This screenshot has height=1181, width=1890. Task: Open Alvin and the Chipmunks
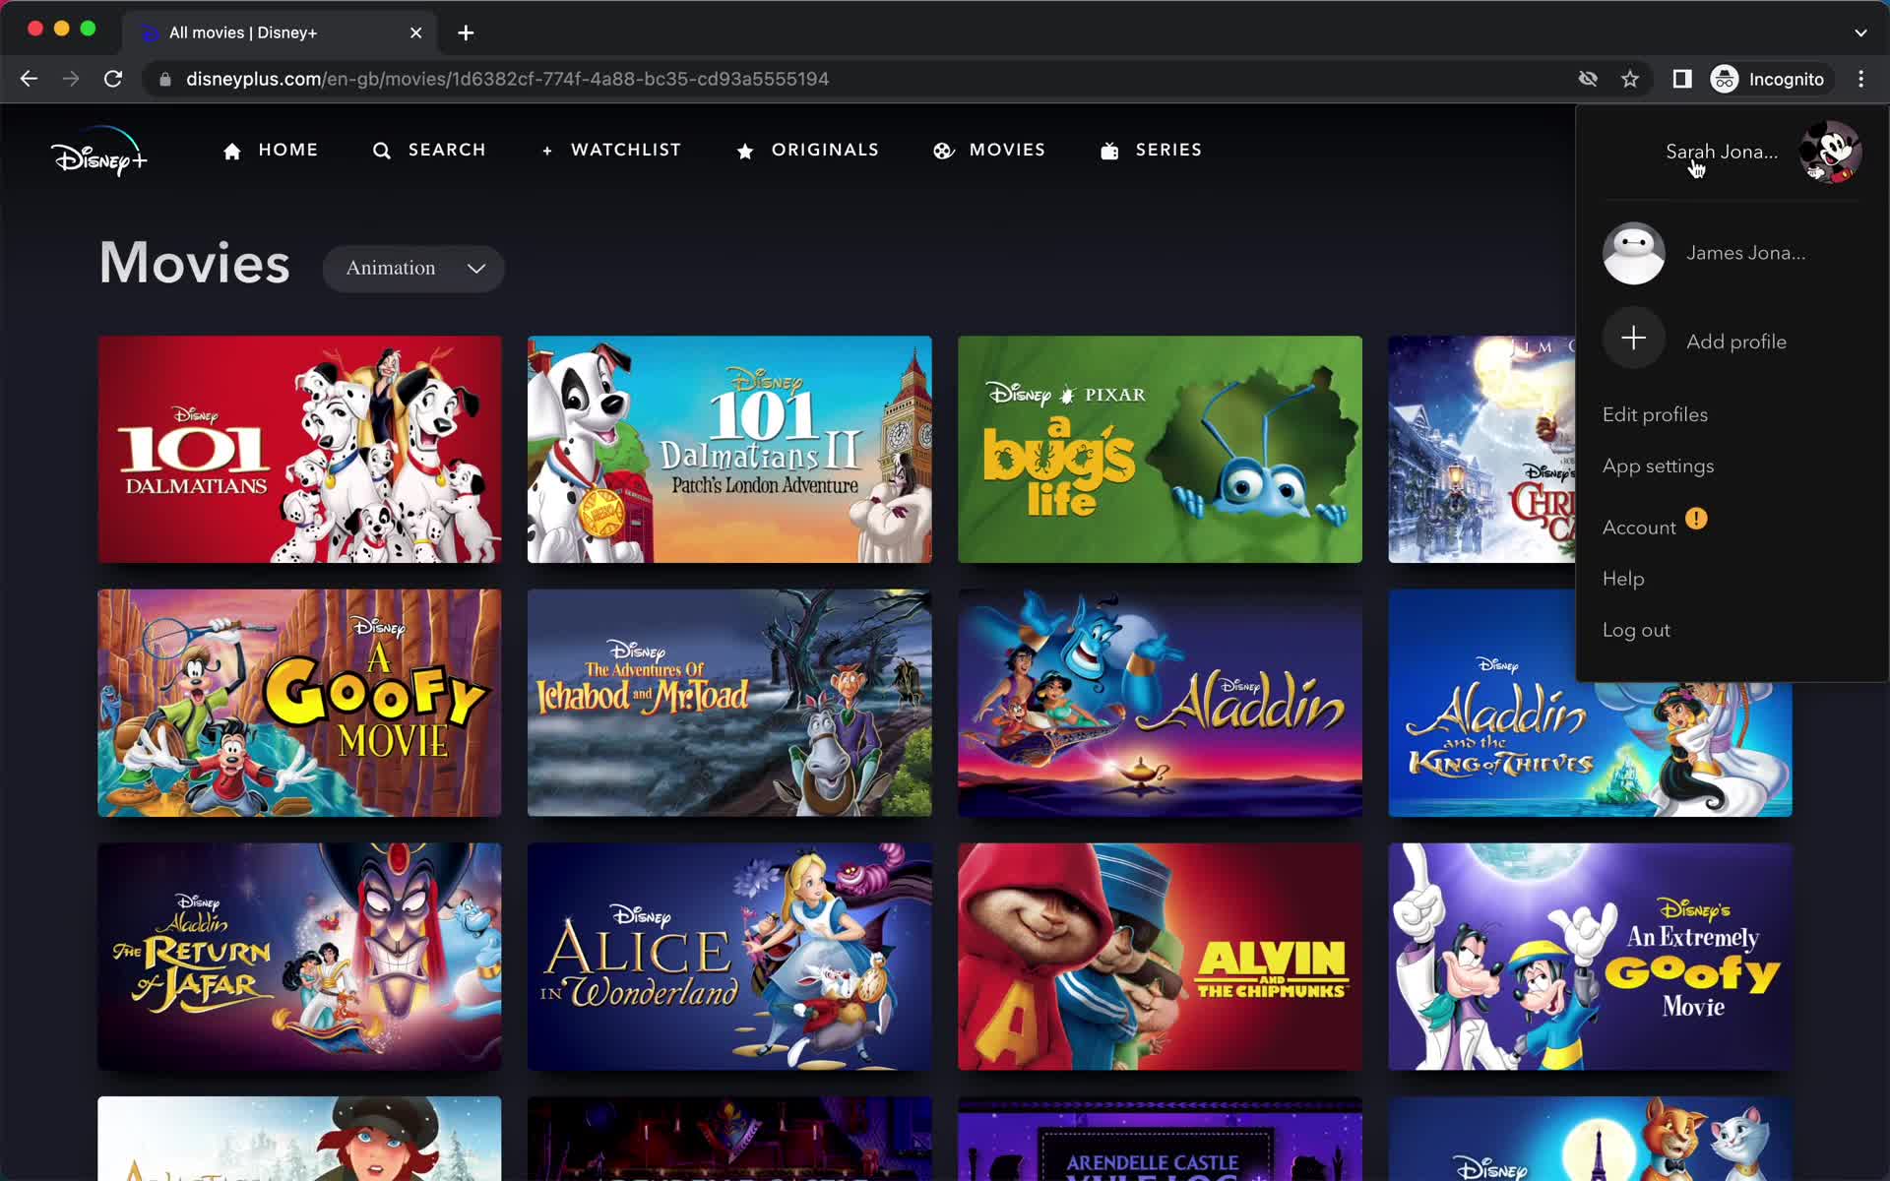tap(1160, 957)
